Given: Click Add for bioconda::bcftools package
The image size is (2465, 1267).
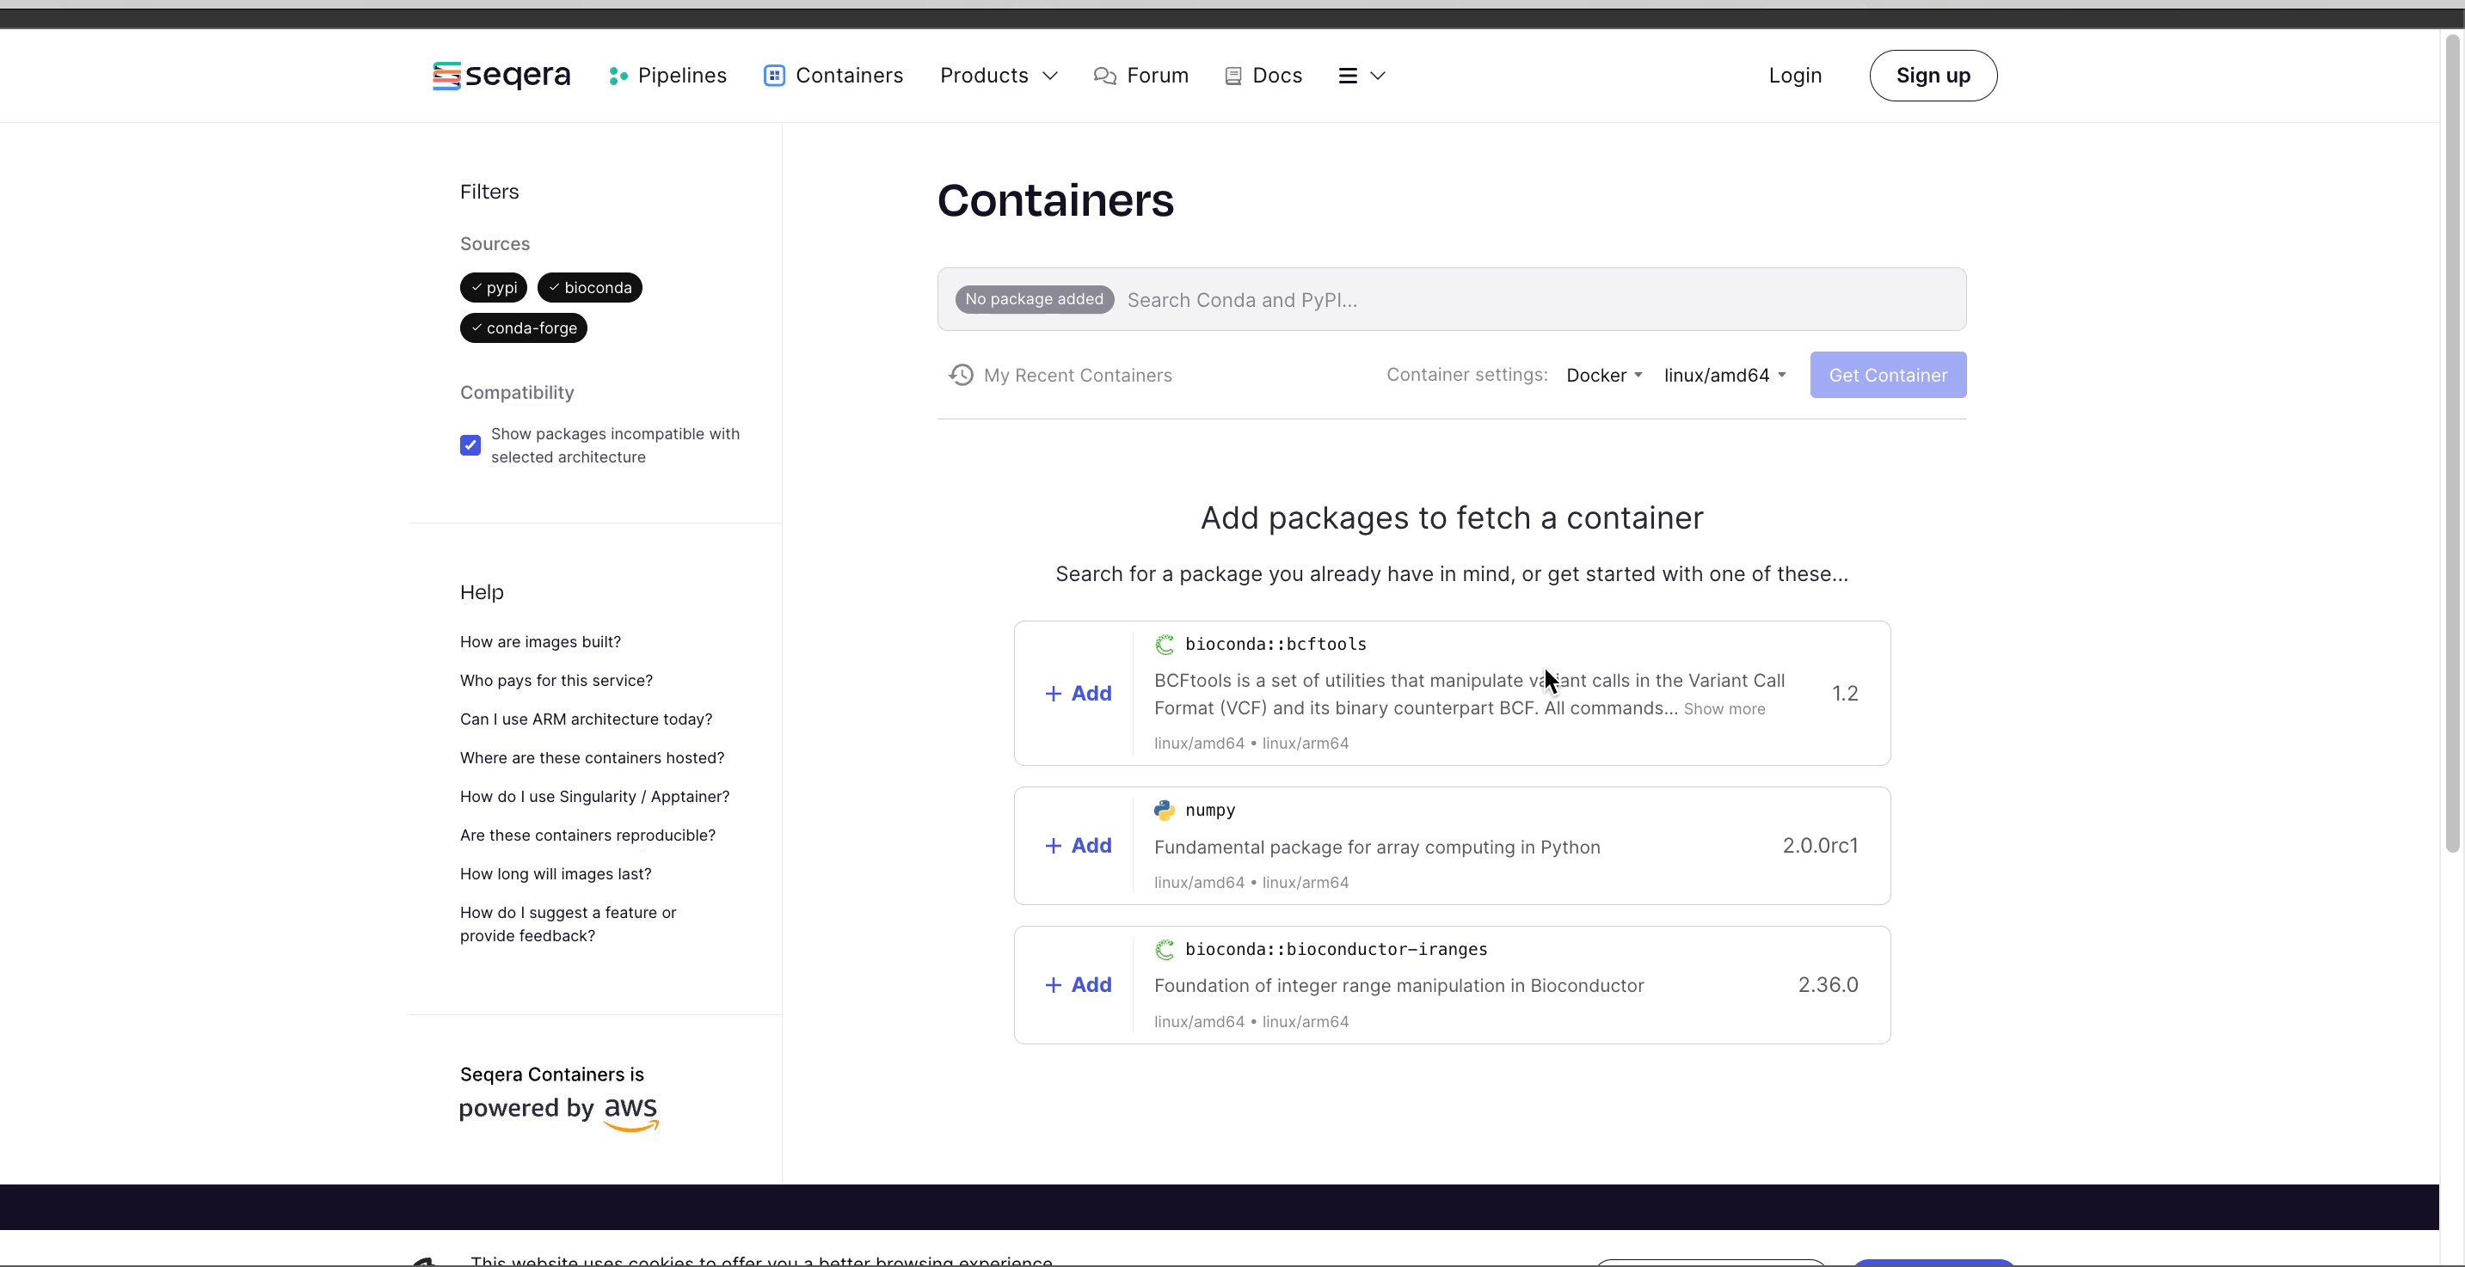Looking at the screenshot, I should (1077, 692).
